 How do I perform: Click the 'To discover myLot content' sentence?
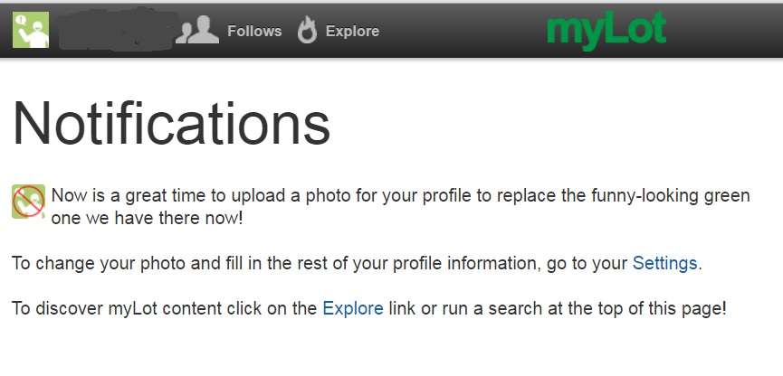(369, 308)
